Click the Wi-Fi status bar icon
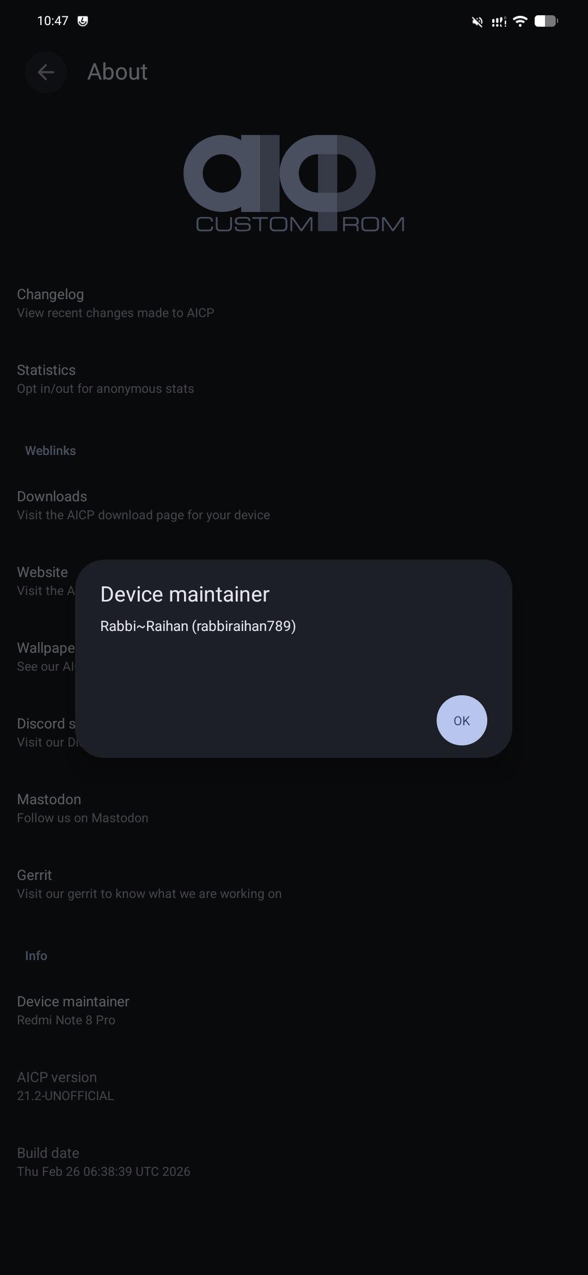The height and width of the screenshot is (1275, 588). click(x=520, y=21)
